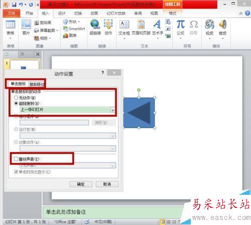Select the 运行宏 radio option
Viewport: 251px width, 225px height.
pos(16,129)
